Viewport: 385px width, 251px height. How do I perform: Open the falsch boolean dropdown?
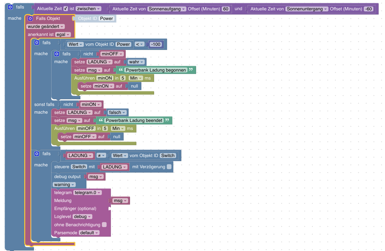[117, 112]
